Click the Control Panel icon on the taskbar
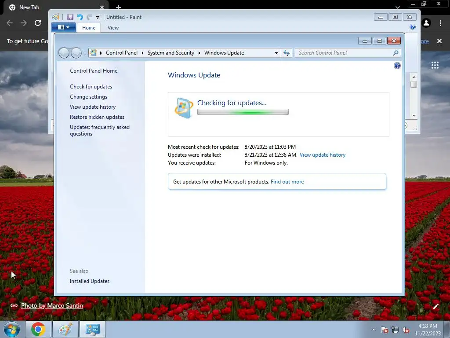This screenshot has height=338, width=450. pyautogui.click(x=92, y=329)
